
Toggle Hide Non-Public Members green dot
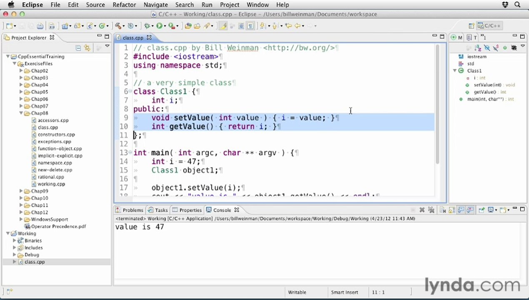tap(504, 47)
